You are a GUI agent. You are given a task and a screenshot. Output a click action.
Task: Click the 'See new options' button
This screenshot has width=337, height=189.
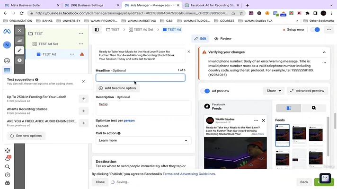pyautogui.click(x=26, y=136)
